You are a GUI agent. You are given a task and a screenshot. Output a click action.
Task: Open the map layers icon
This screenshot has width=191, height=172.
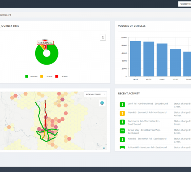(102, 103)
